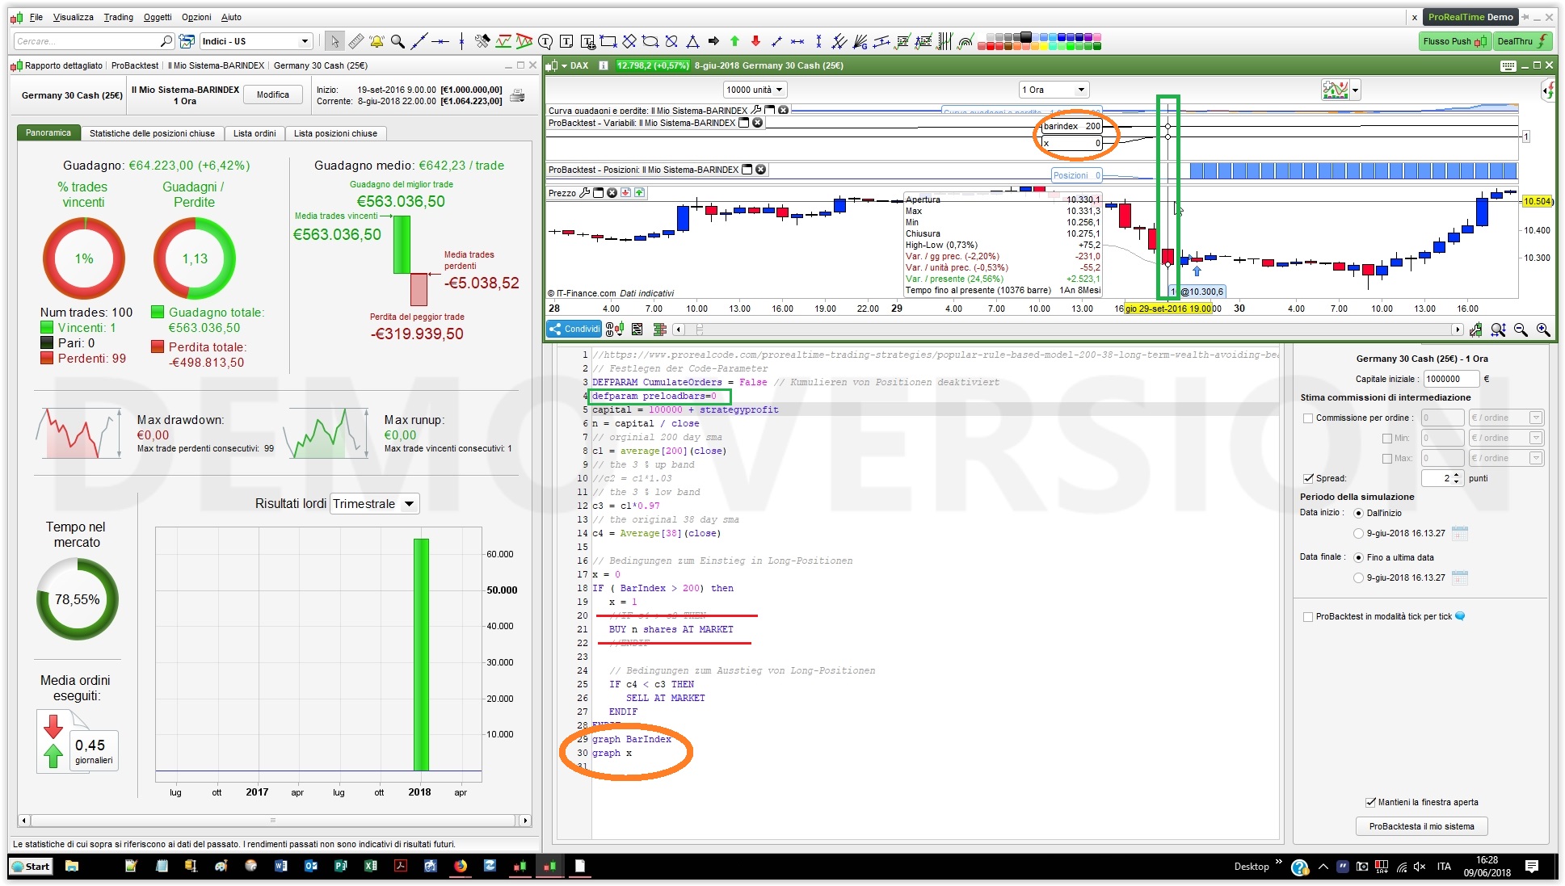Uncheck the Spread checkbox
1565x886 pixels.
pyautogui.click(x=1308, y=478)
